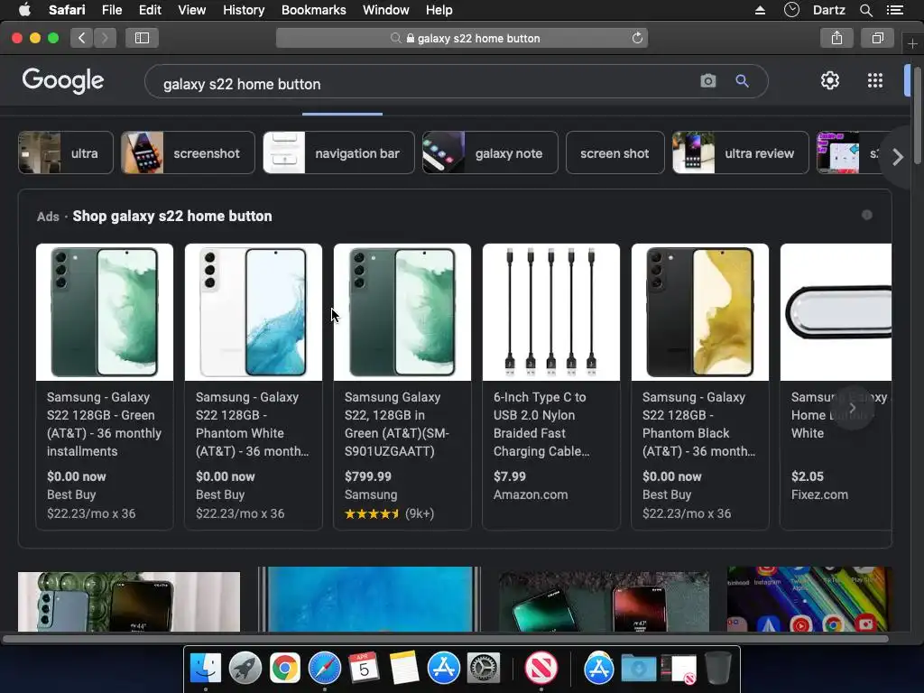924x693 pixels.
Task: Open Samsung Galaxy S22 Green Best Buy listing
Action: pyautogui.click(x=105, y=386)
